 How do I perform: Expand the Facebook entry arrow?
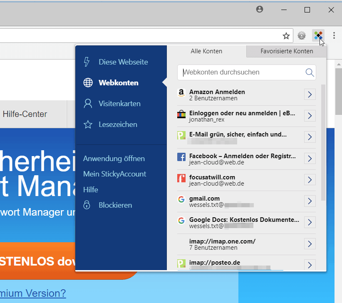(x=310, y=159)
